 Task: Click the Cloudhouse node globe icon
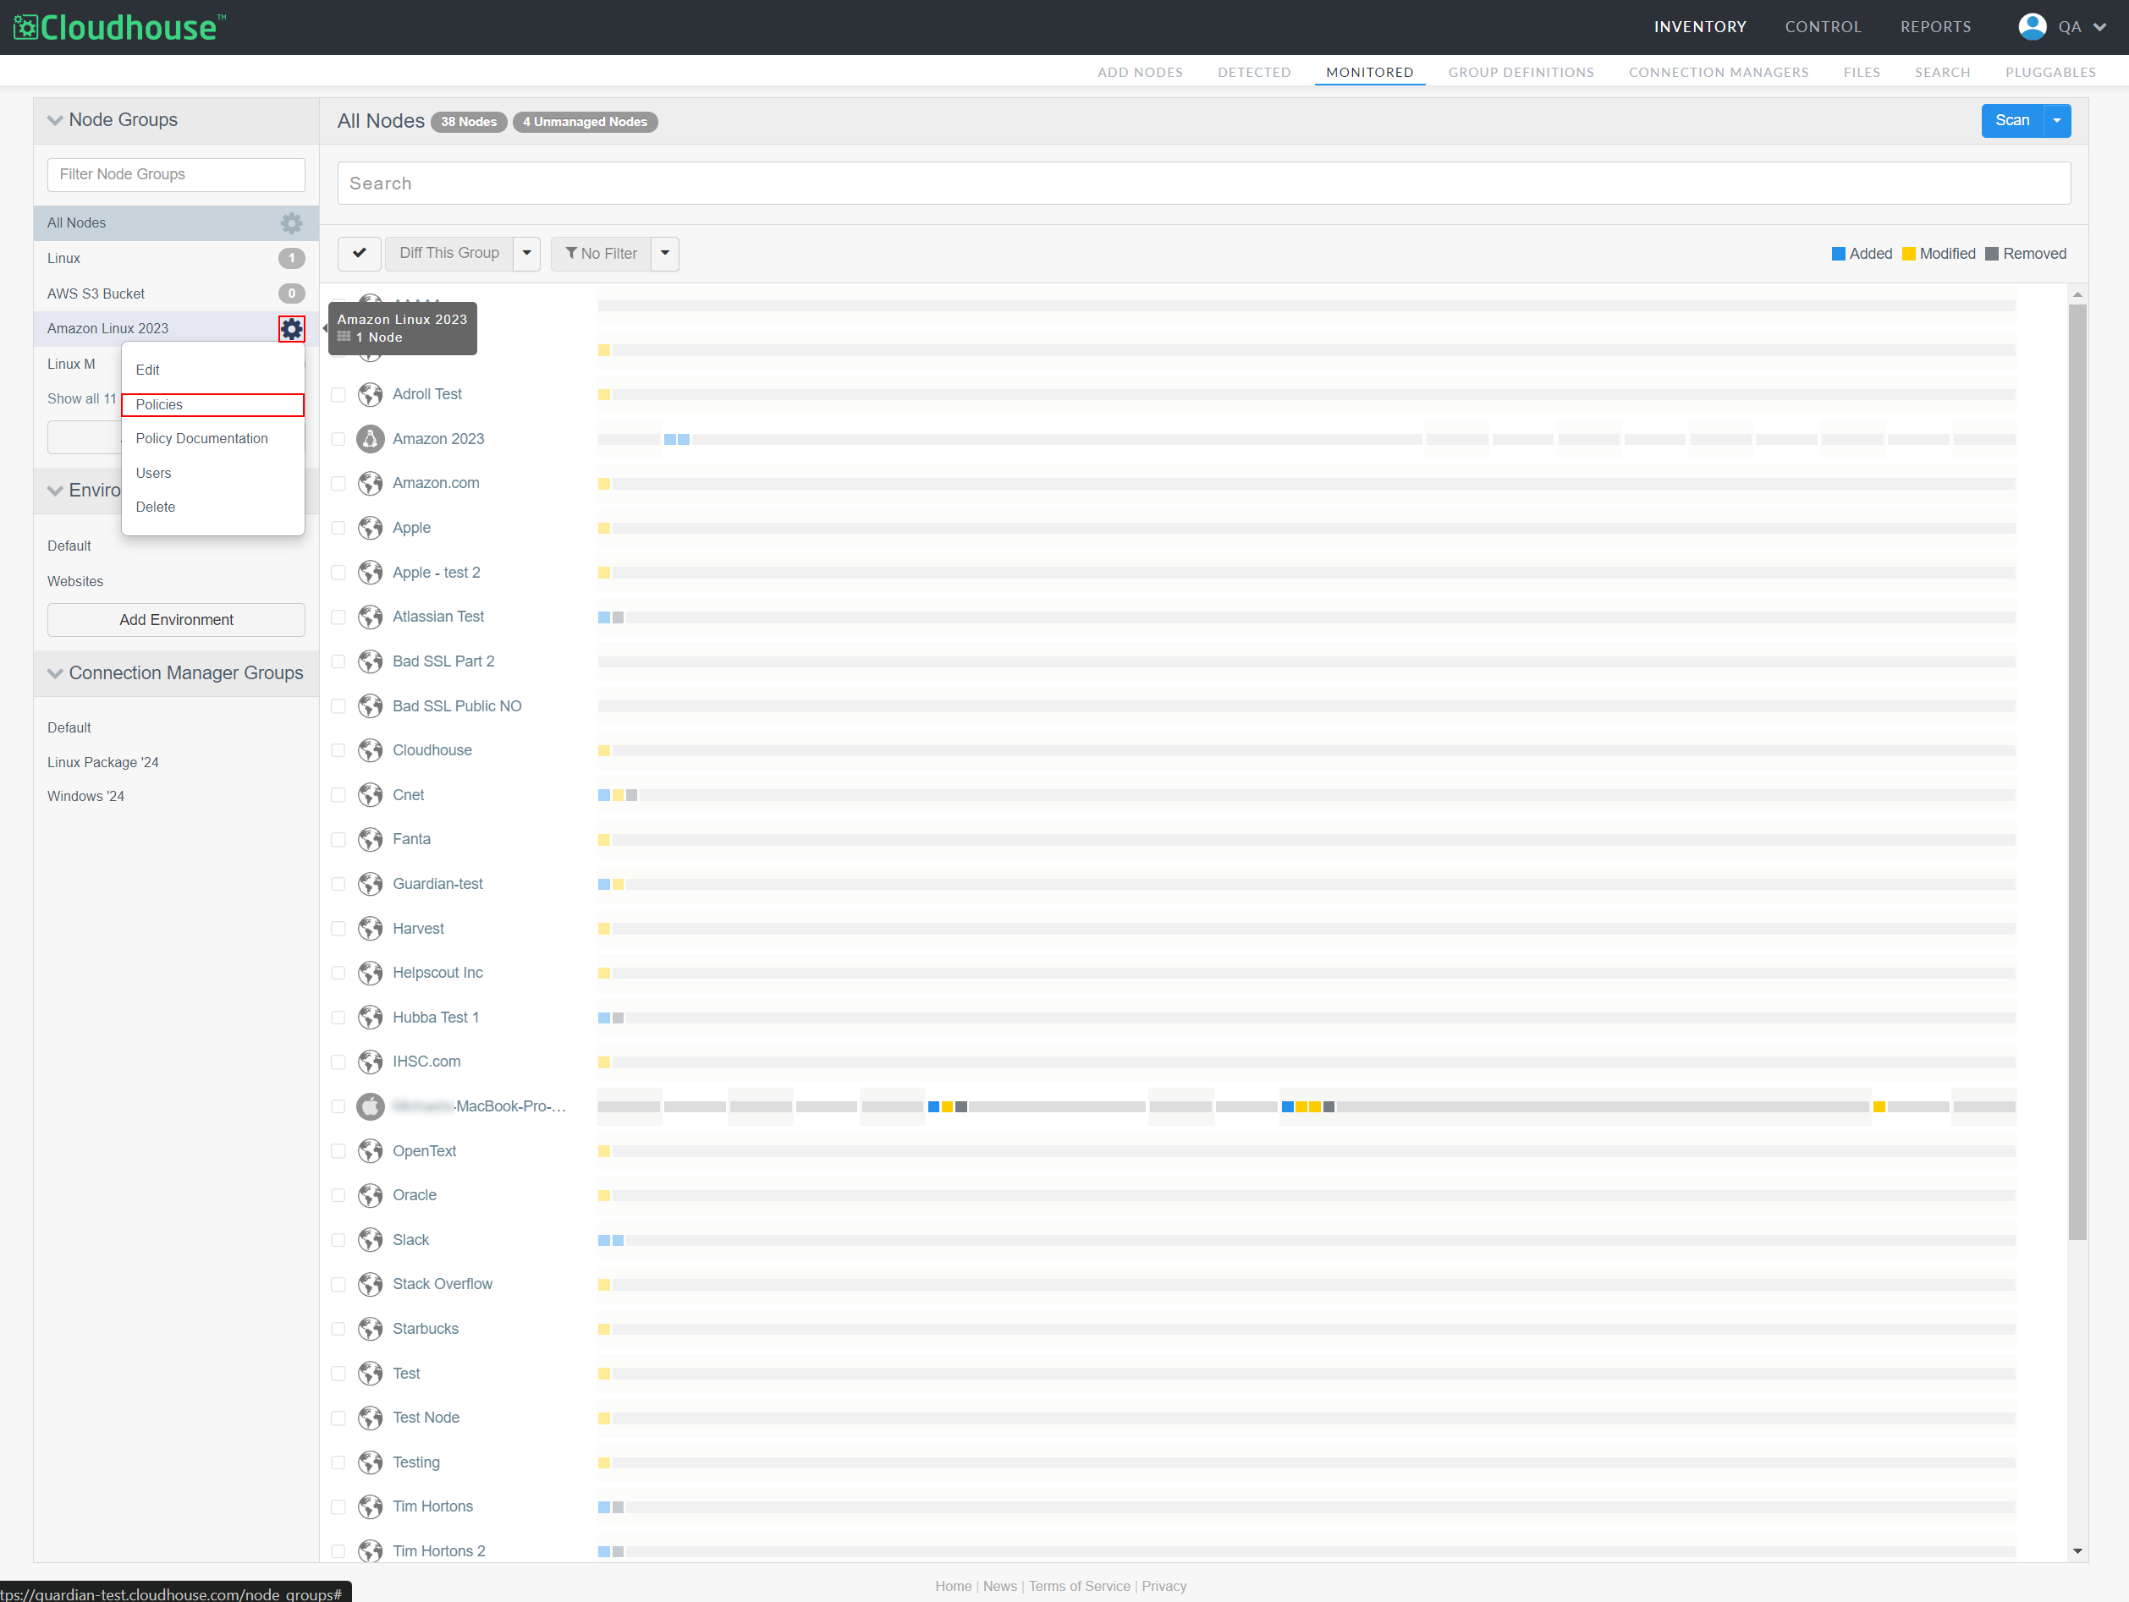pos(371,750)
